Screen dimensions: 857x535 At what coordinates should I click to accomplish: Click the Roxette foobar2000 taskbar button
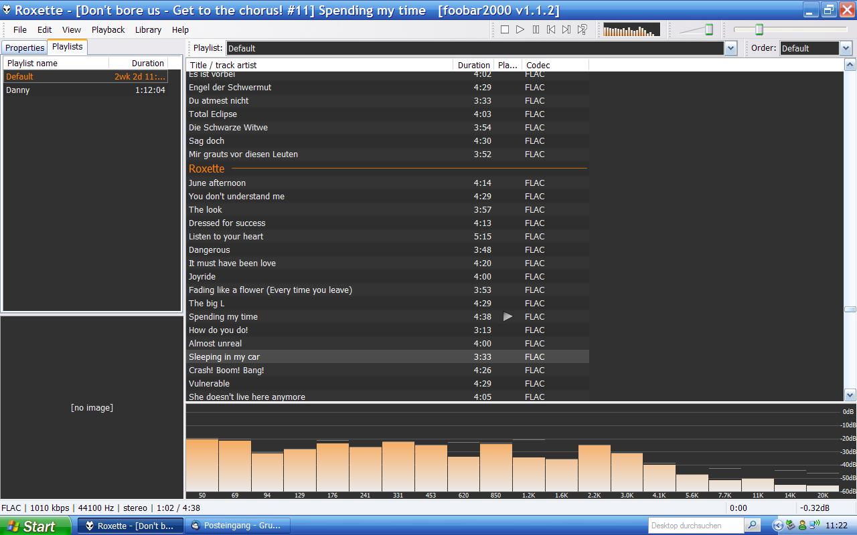(129, 526)
